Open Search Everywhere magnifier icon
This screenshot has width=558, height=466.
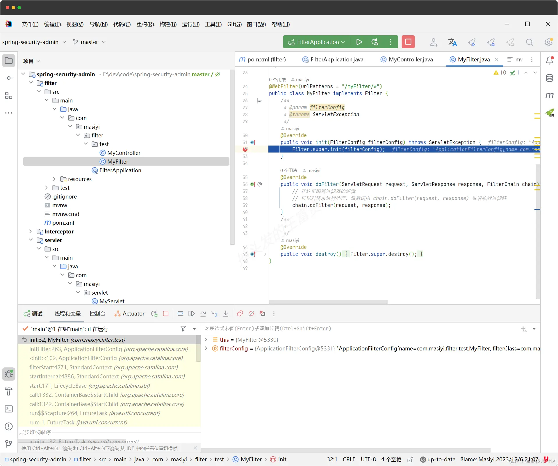pyautogui.click(x=530, y=42)
